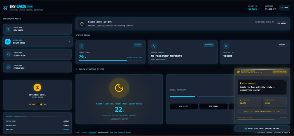Viewport: 294px width, 136px height.
Task: Click the Vacant lavatory status text
Action: 228,56
